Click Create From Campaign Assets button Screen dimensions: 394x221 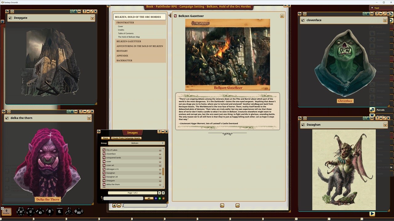(x=126, y=138)
